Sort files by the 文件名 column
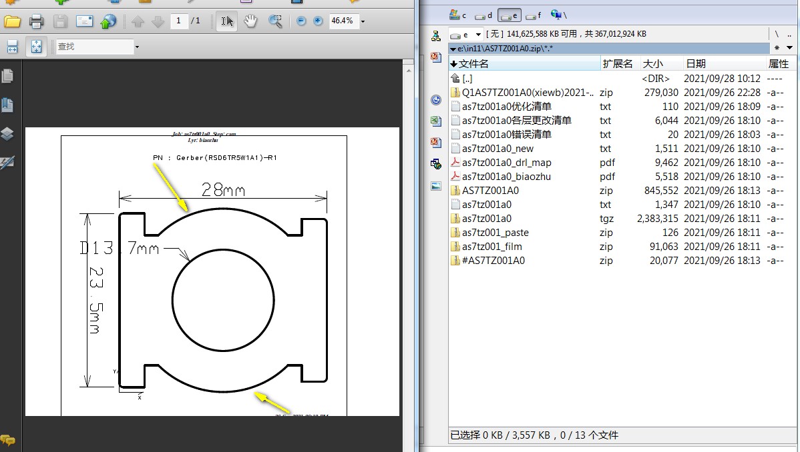The width and height of the screenshot is (800, 452). (x=524, y=64)
